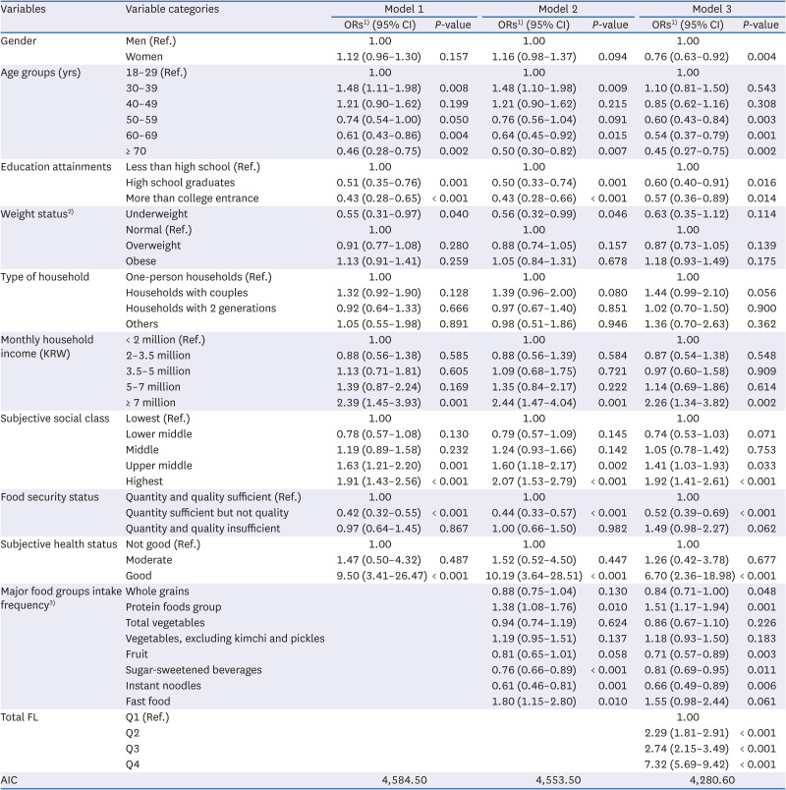786x790 pixels.
Task: Select the 'Women' category row label
Action: click(144, 56)
